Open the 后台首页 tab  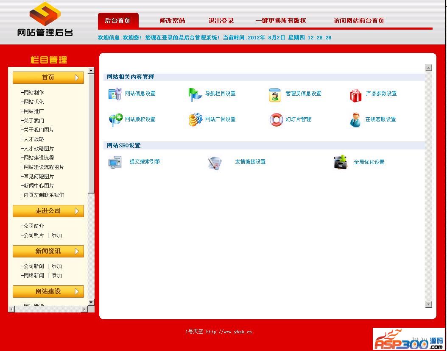pyautogui.click(x=118, y=20)
